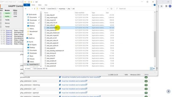Click MySQL module label in XAMPP panel
Viewport: 172px width, 97px height.
pyautogui.click(x=7, y=16)
